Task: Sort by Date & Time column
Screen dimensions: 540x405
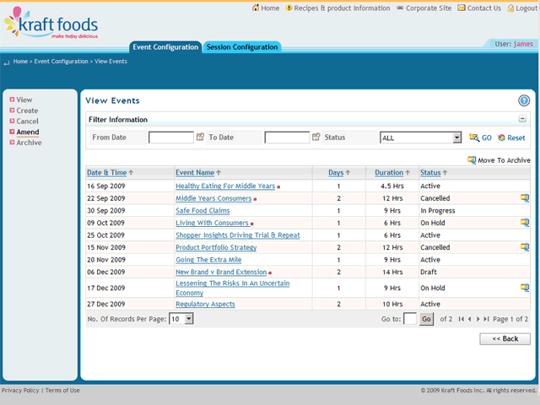Action: (x=106, y=172)
